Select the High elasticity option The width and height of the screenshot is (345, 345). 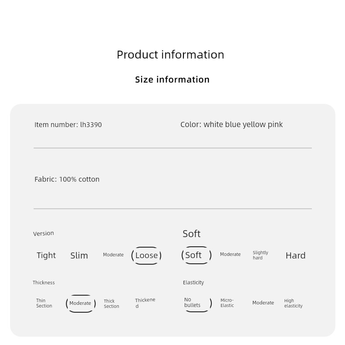click(293, 303)
